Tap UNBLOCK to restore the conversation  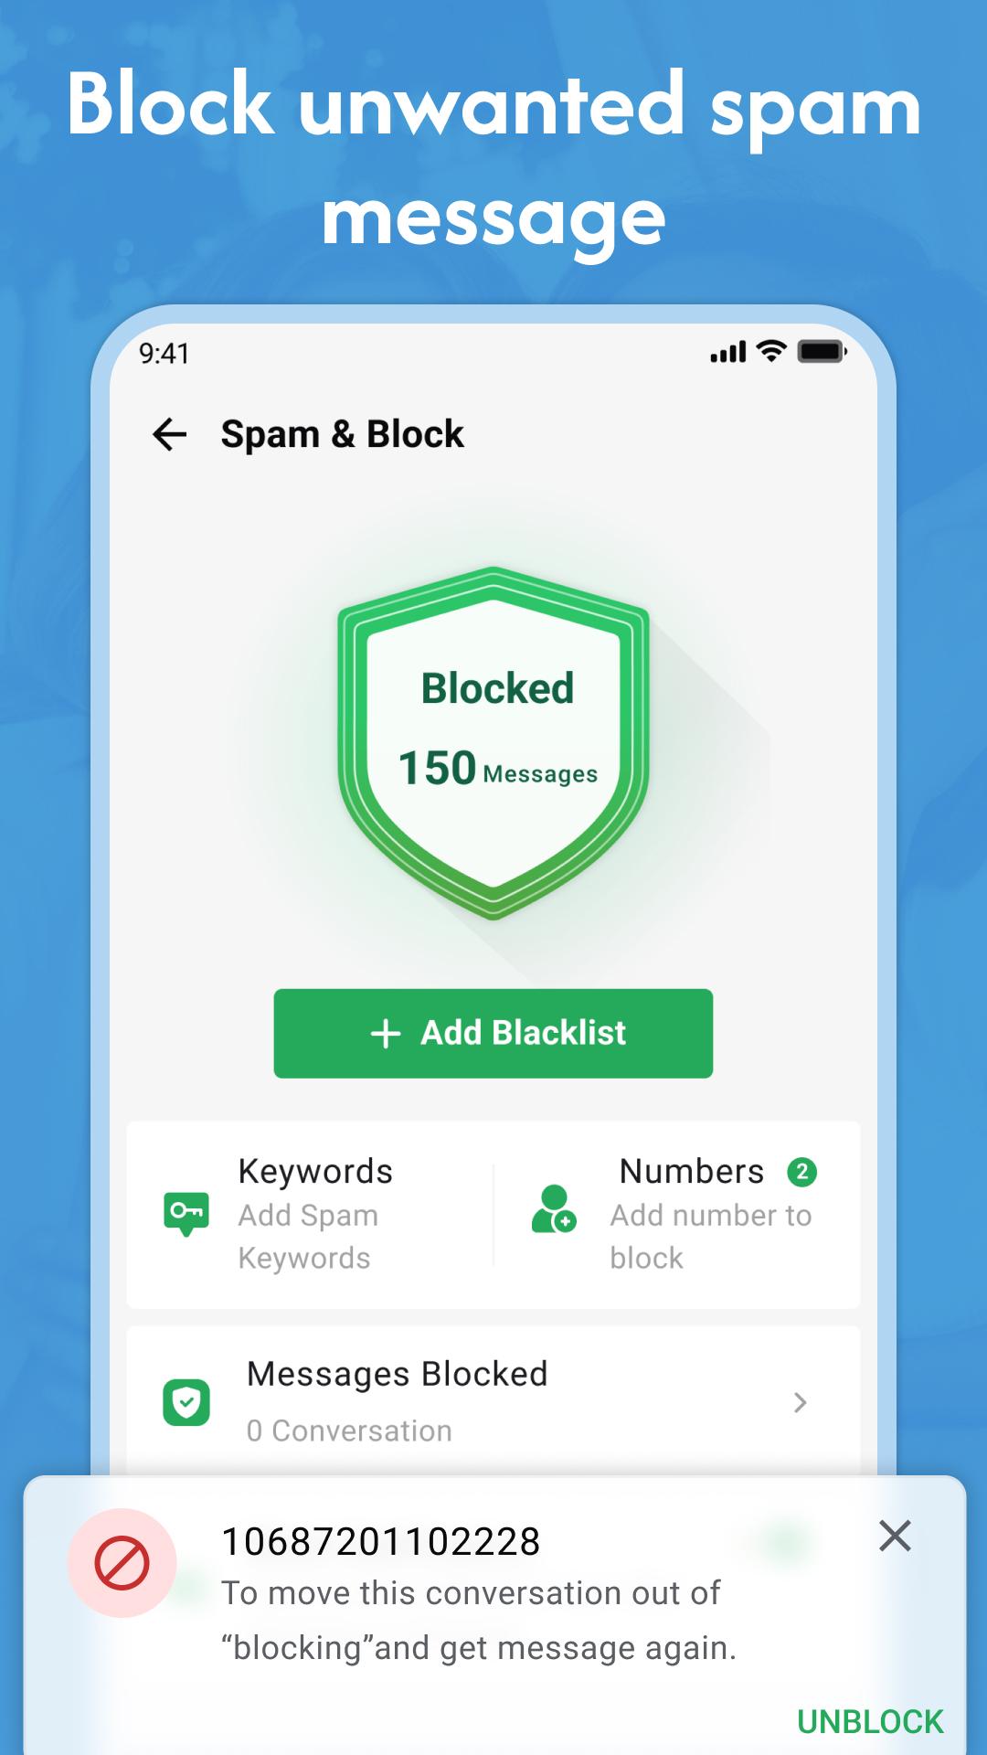coord(870,1722)
